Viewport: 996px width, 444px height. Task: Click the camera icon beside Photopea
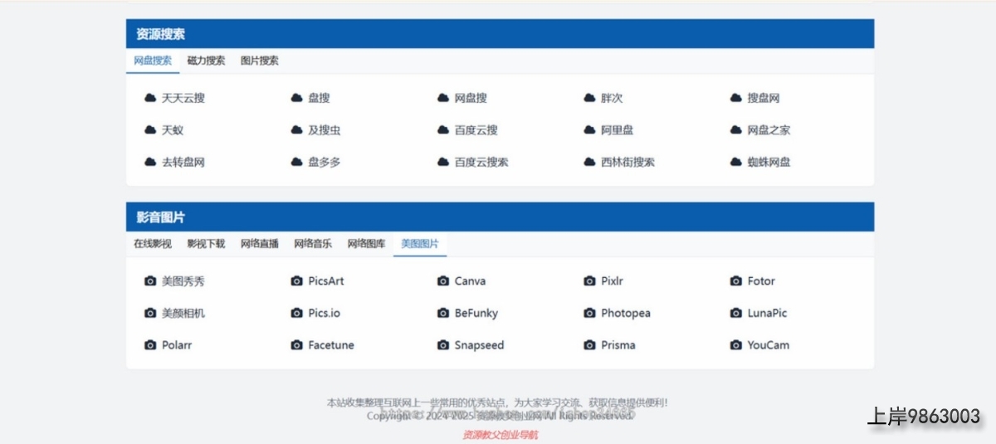589,314
